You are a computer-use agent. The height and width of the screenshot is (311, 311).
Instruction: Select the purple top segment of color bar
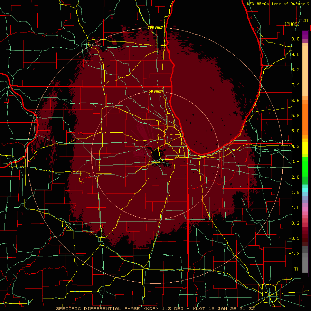pos(305,35)
